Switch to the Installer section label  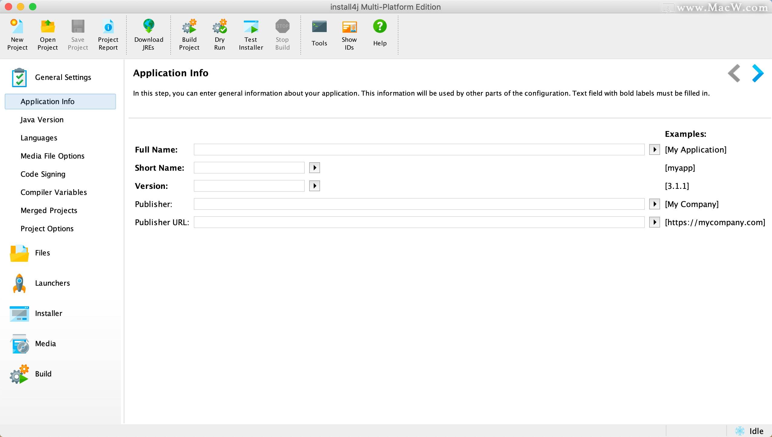click(x=48, y=314)
